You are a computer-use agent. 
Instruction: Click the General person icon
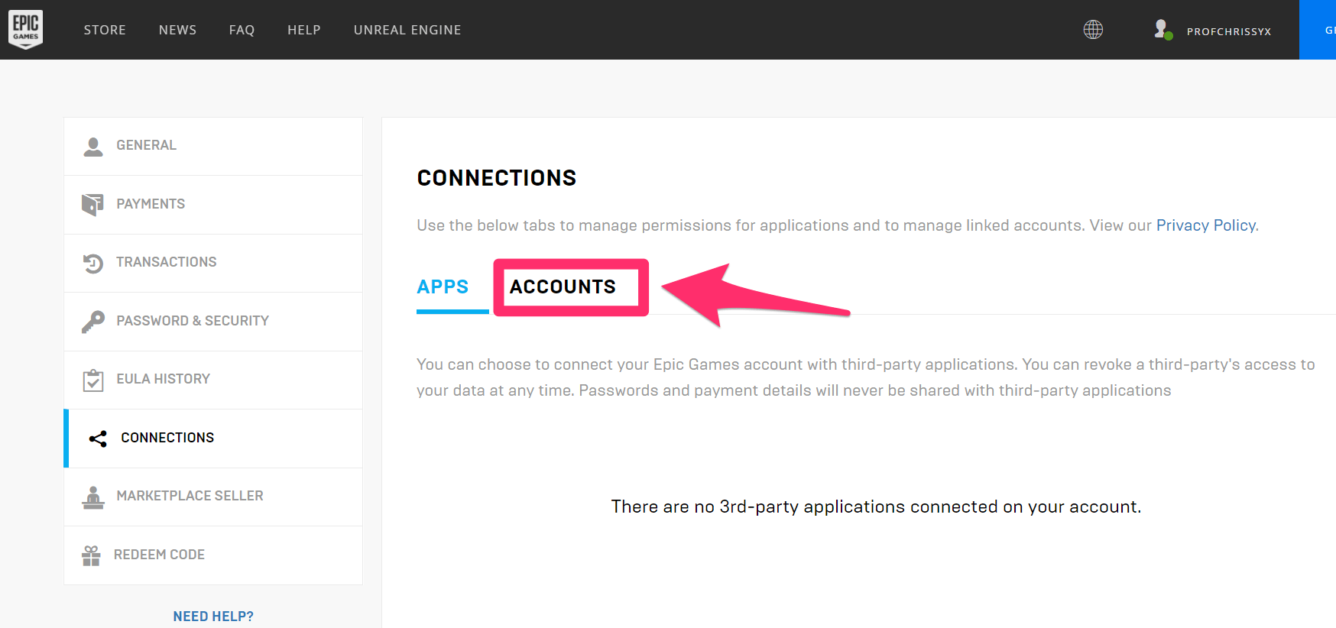93,146
